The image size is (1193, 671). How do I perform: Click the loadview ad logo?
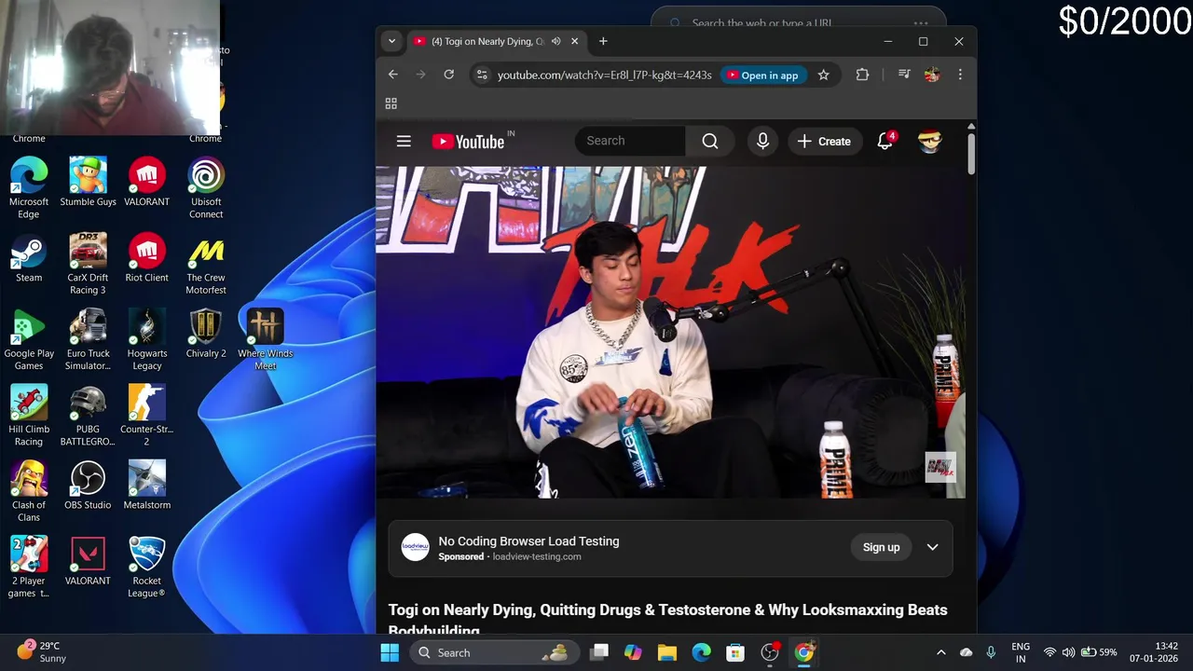416,547
